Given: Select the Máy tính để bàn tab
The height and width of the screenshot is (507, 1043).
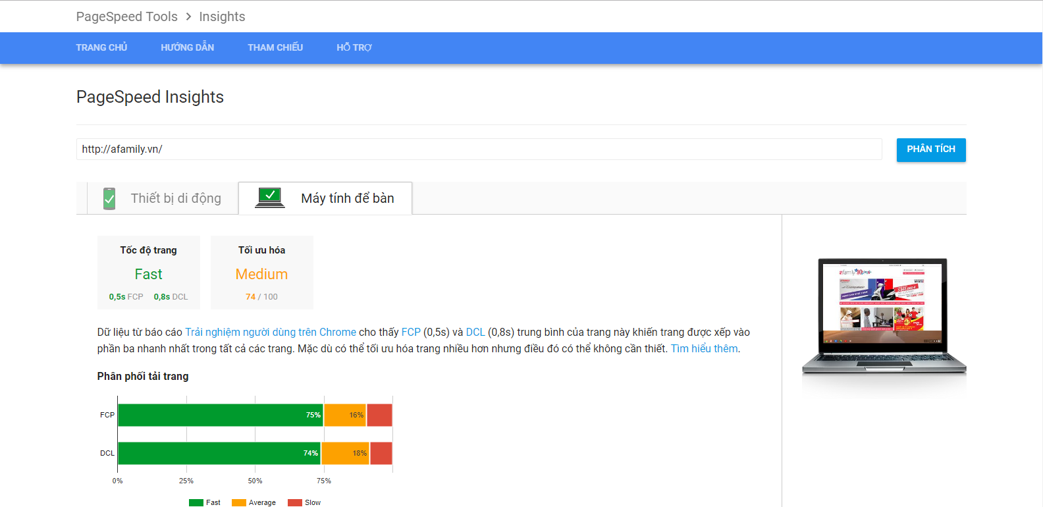Looking at the screenshot, I should [x=325, y=198].
